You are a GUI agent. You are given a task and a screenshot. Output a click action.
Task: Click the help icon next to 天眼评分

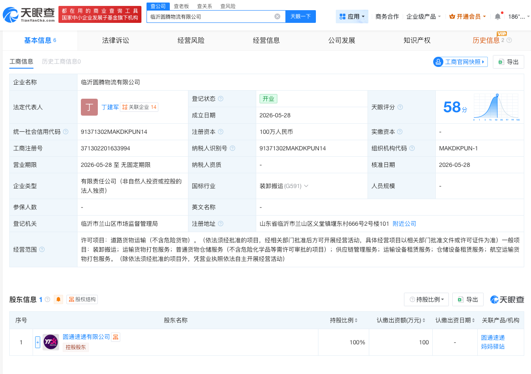(x=400, y=107)
